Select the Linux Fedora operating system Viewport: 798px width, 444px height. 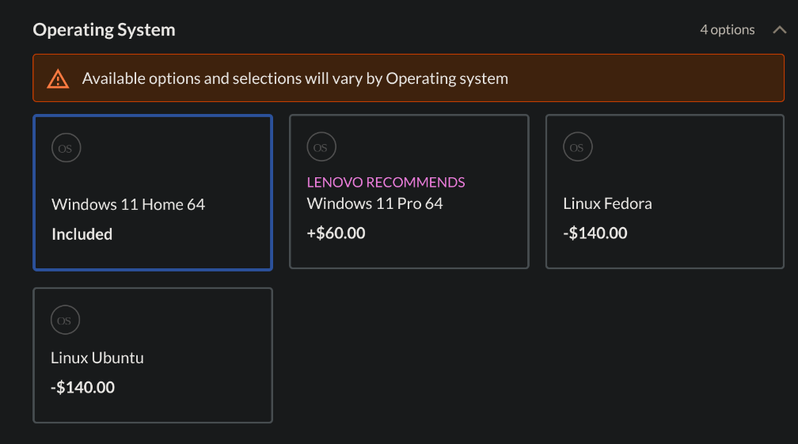pyautogui.click(x=665, y=192)
